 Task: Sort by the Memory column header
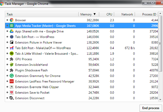click(x=89, y=14)
